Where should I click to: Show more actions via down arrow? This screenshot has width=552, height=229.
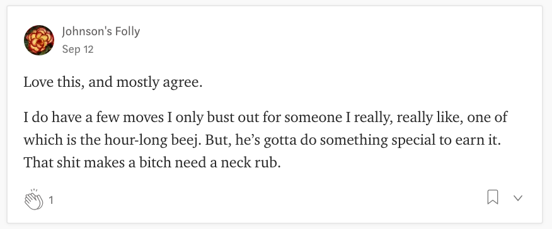[517, 198]
